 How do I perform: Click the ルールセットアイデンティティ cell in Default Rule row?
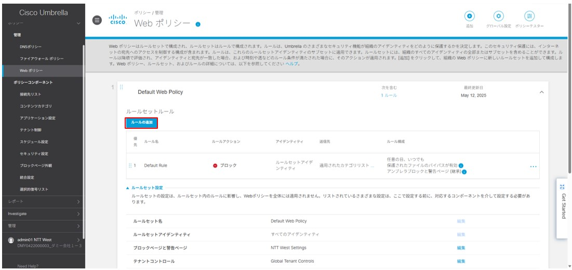click(x=294, y=166)
